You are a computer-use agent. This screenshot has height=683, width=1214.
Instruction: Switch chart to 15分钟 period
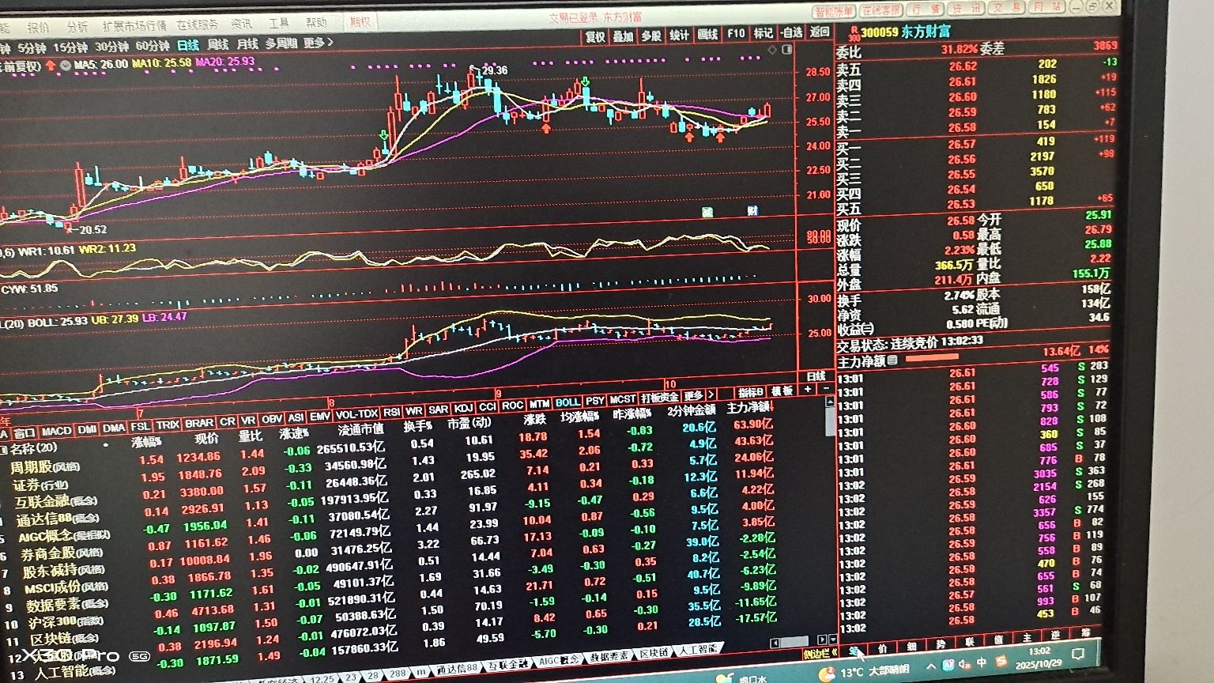(70, 47)
